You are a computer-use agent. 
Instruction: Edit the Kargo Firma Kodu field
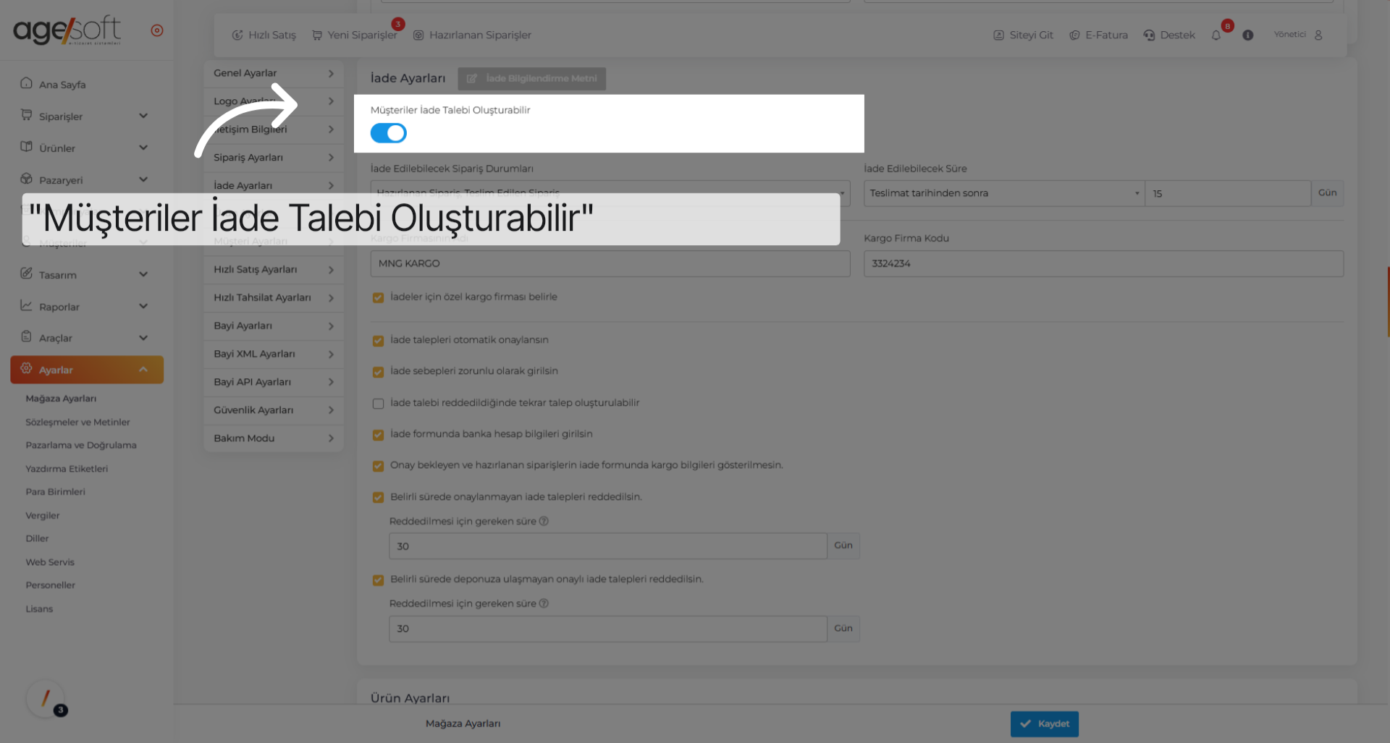tap(1103, 263)
